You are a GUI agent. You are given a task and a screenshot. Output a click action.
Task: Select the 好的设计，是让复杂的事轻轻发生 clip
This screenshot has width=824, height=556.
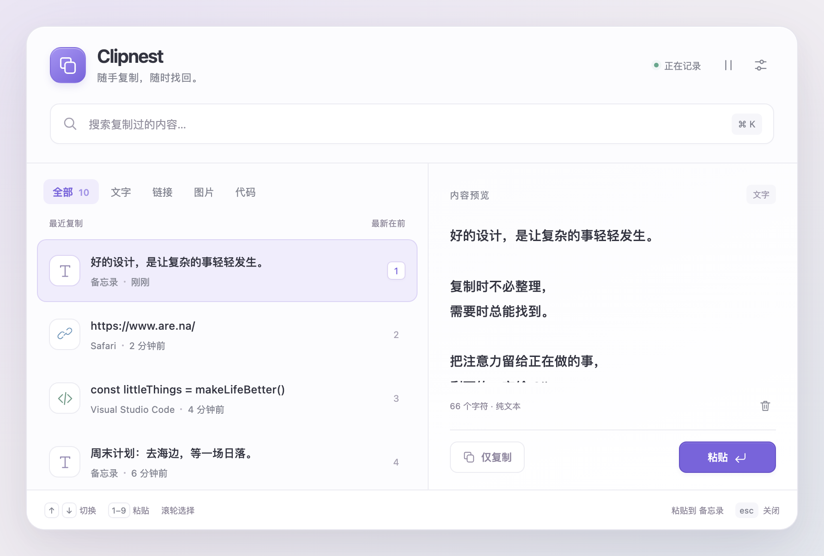coord(227,271)
